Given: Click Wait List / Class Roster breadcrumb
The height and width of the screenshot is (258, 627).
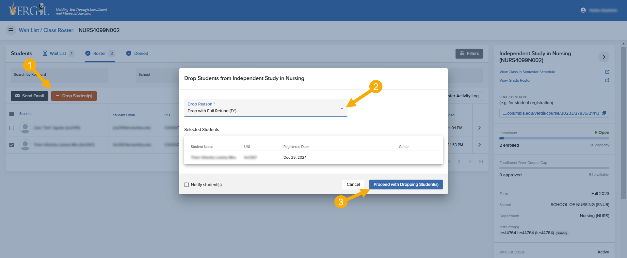Looking at the screenshot, I should [46, 30].
